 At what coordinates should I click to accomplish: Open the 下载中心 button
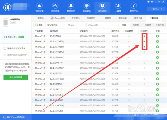click(156, 9)
